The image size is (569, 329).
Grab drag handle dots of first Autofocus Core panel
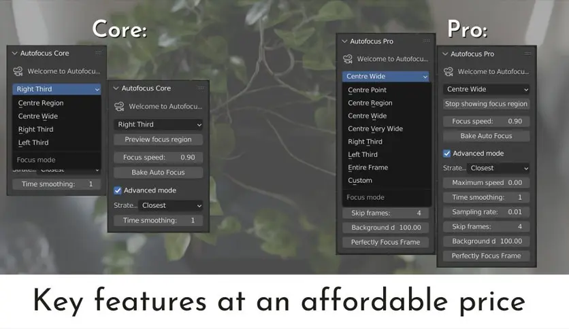pos(98,53)
